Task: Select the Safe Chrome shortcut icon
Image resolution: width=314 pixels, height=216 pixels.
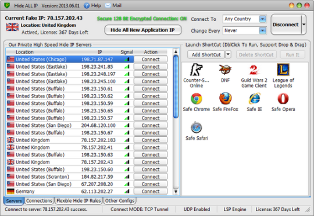Action: point(197,98)
